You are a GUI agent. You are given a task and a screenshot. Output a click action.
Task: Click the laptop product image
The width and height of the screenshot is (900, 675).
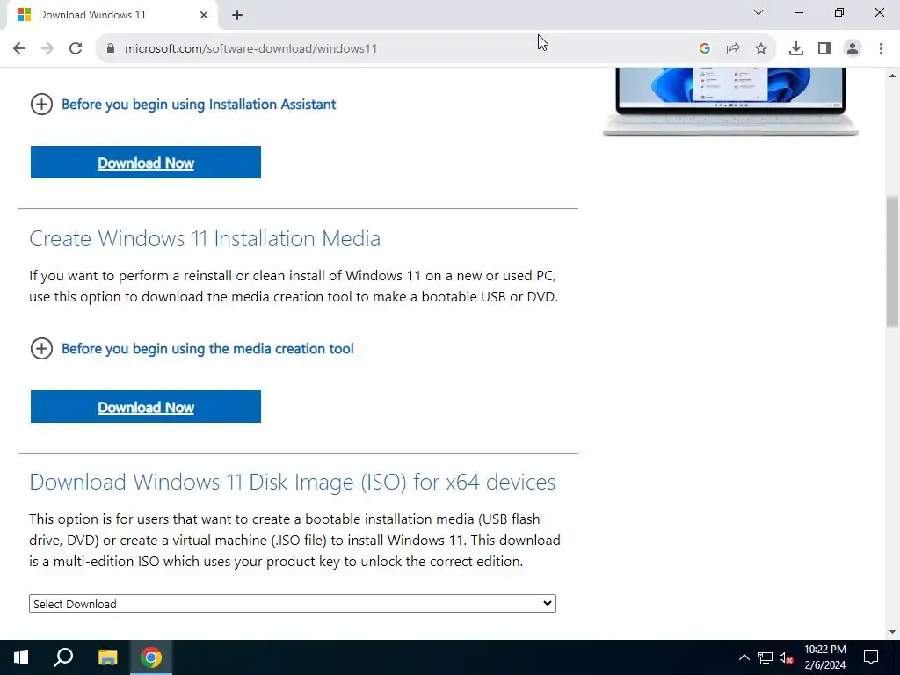(x=730, y=102)
